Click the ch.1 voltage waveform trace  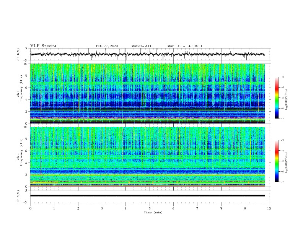click(x=147, y=54)
